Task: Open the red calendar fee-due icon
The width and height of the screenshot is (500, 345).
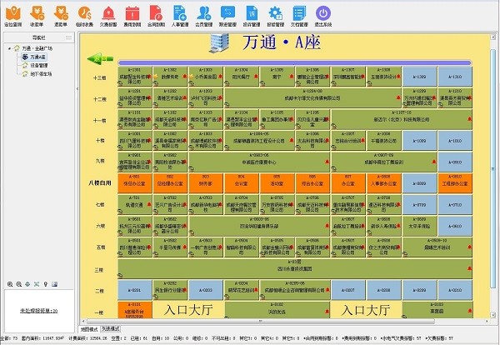Action: click(132, 13)
